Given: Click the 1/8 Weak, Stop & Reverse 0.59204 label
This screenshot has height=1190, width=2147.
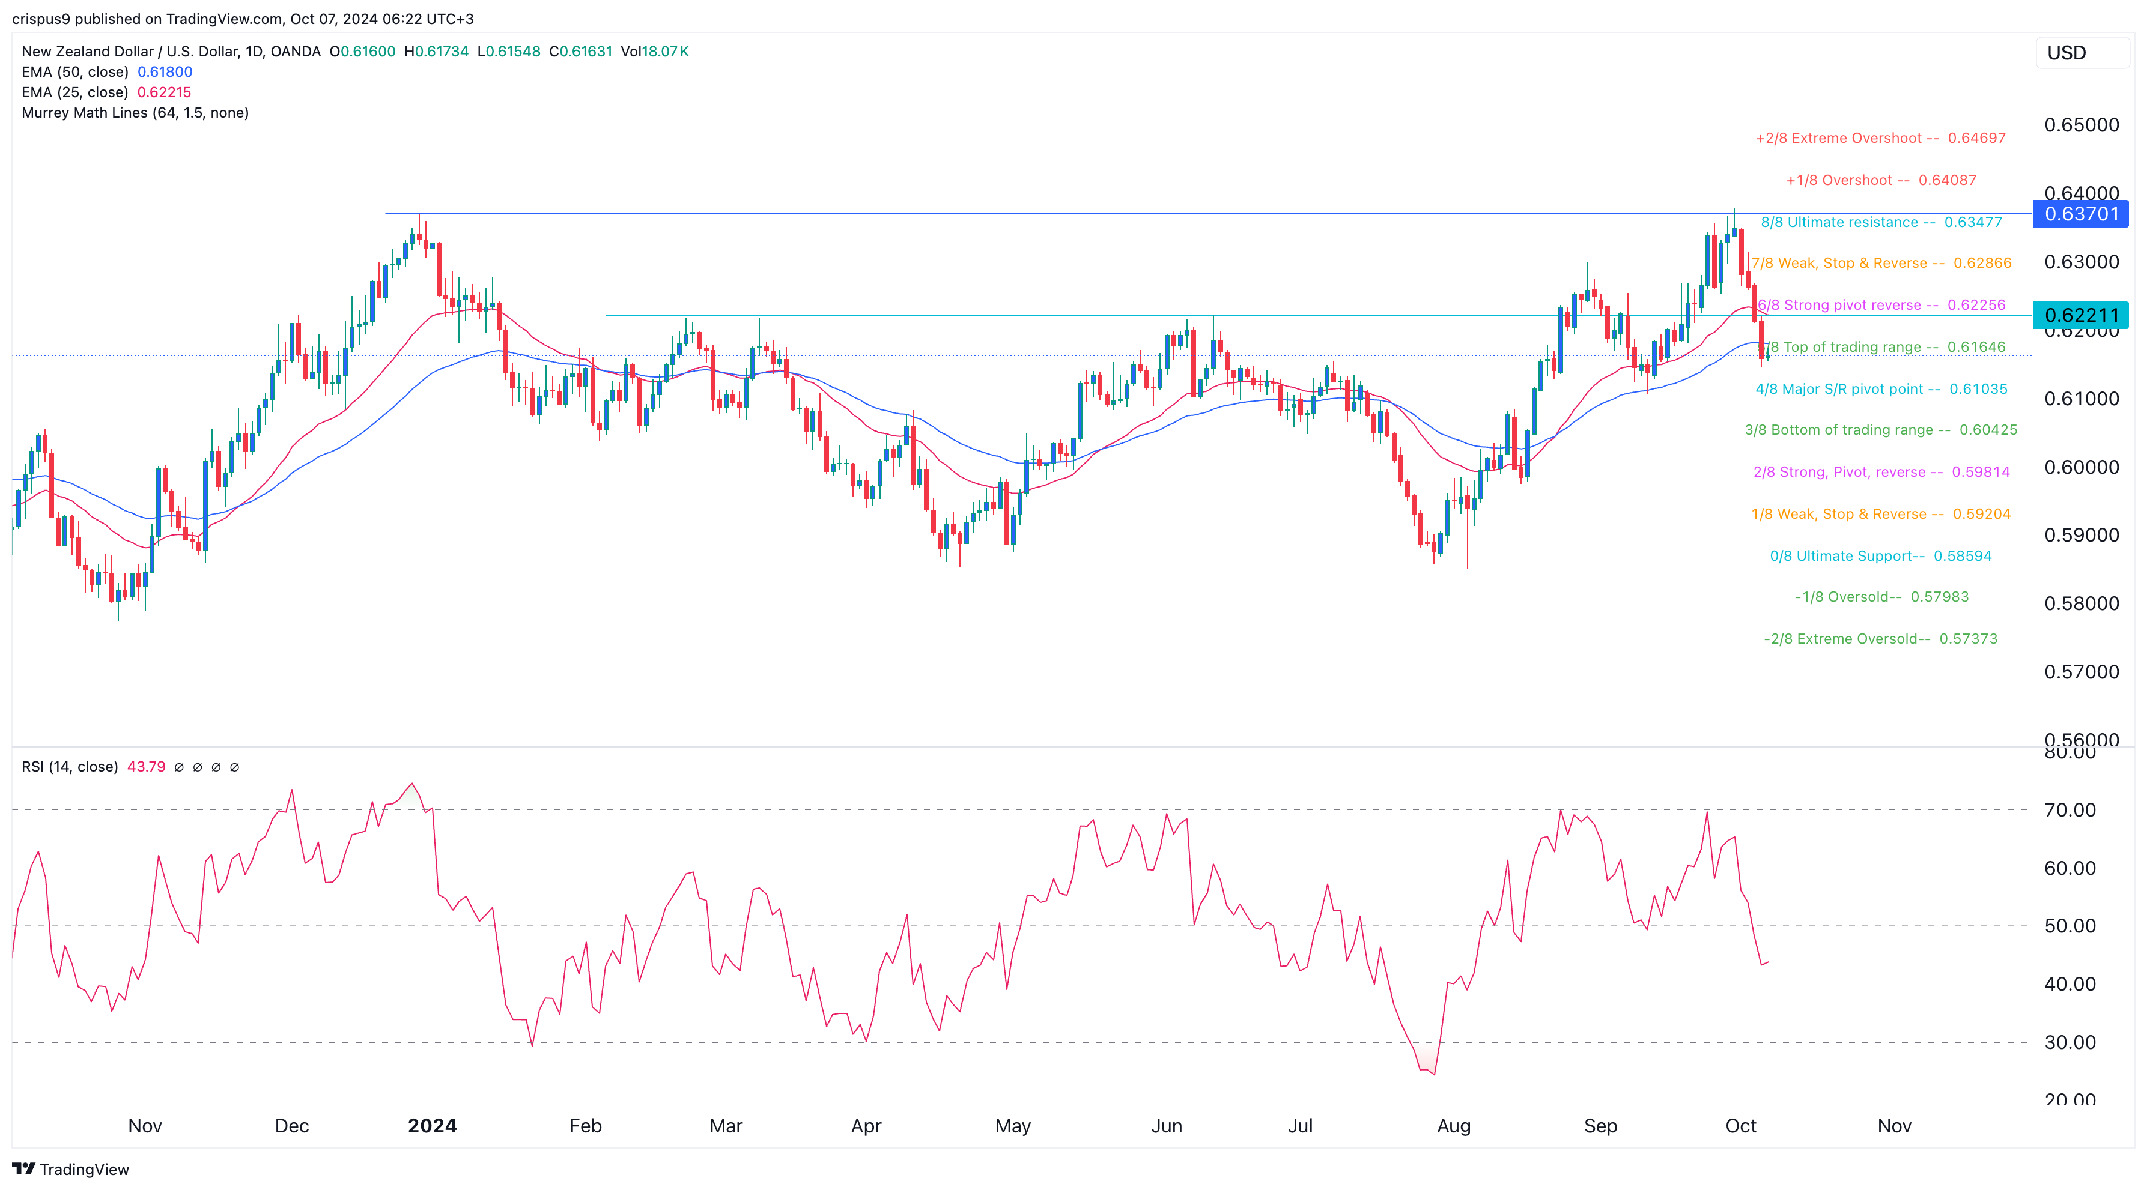Looking at the screenshot, I should coord(1881,514).
